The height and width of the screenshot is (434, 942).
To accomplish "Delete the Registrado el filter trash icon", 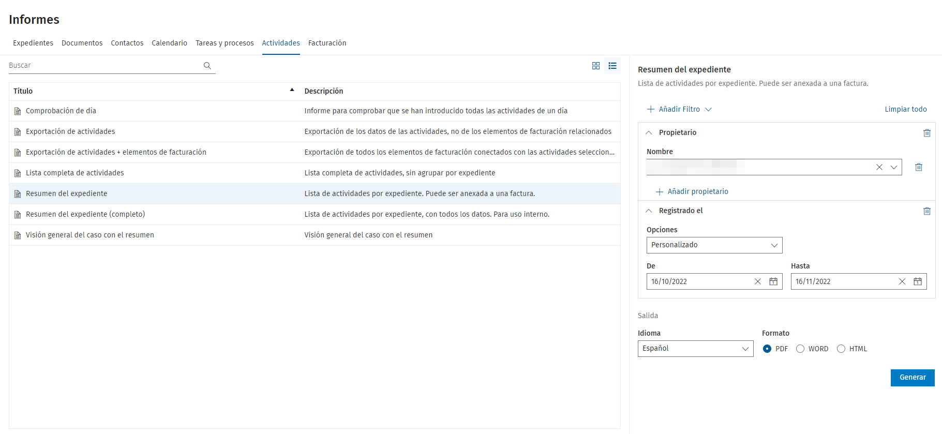I will [927, 211].
